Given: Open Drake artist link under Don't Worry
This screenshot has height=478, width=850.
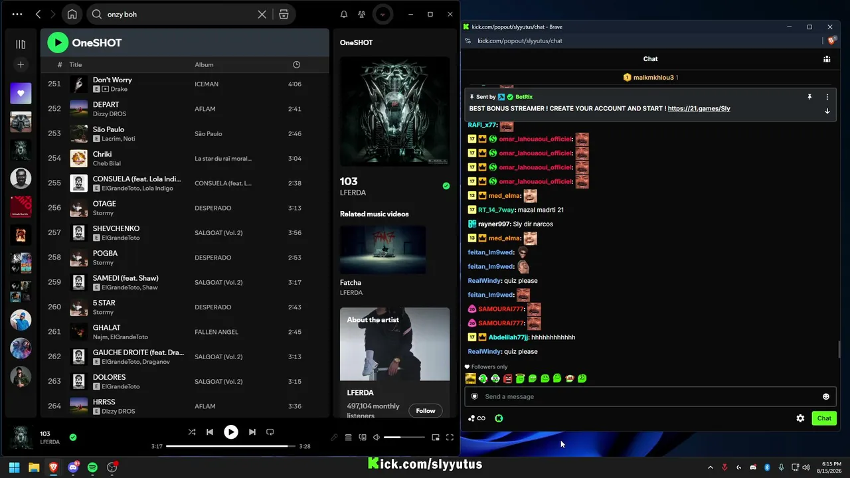Looking at the screenshot, I should (119, 89).
